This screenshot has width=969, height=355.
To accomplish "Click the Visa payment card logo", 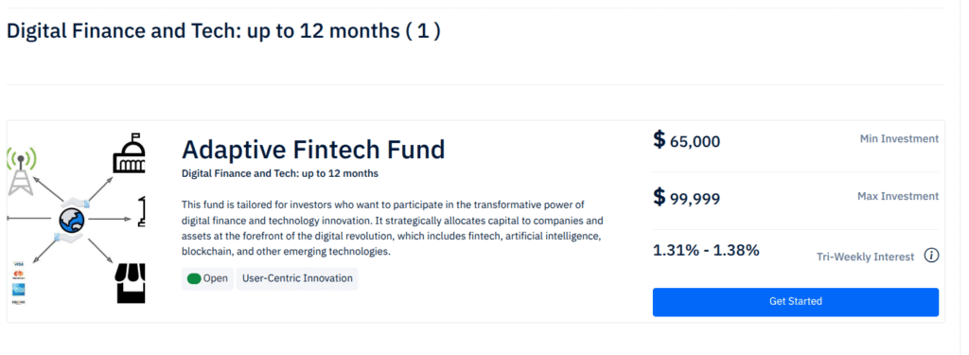I will click(x=18, y=264).
